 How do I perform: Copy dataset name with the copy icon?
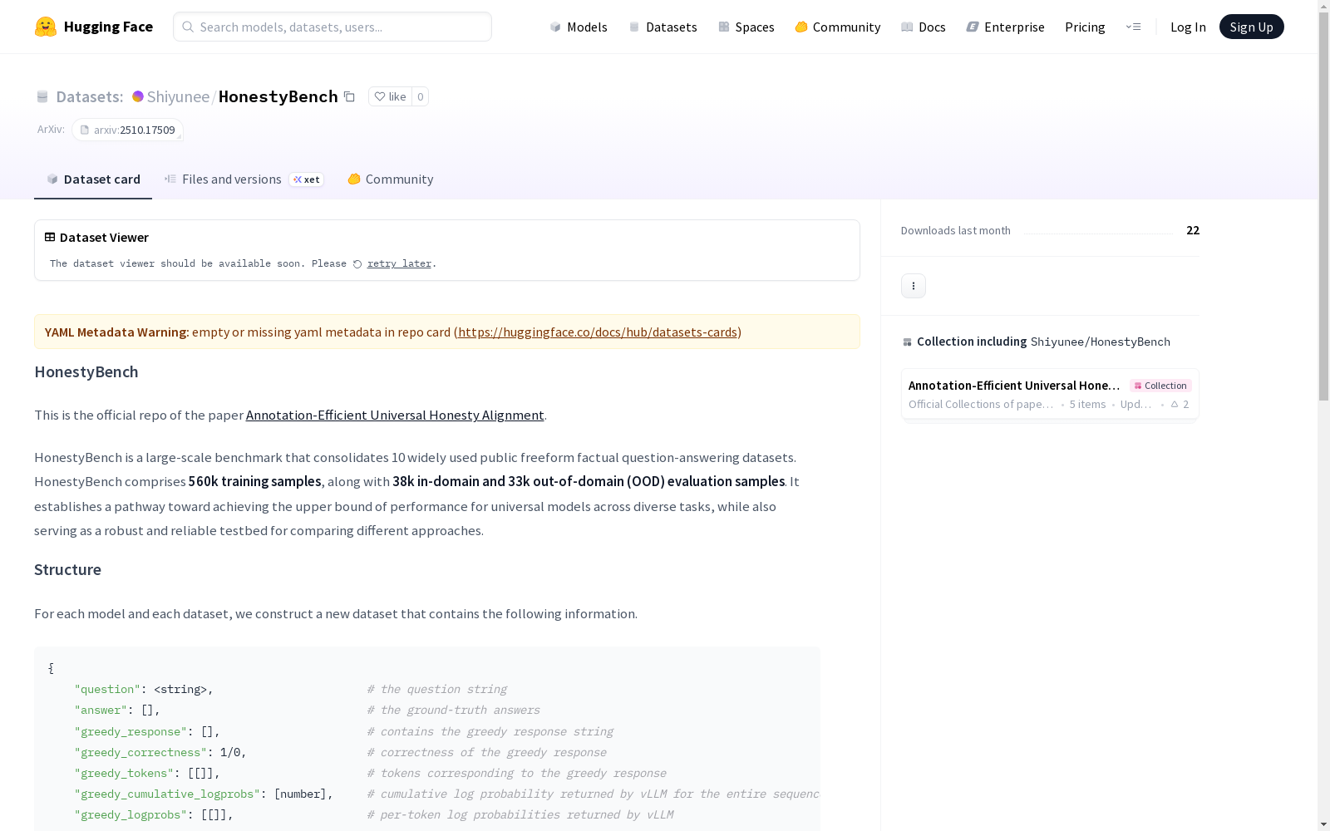click(349, 96)
